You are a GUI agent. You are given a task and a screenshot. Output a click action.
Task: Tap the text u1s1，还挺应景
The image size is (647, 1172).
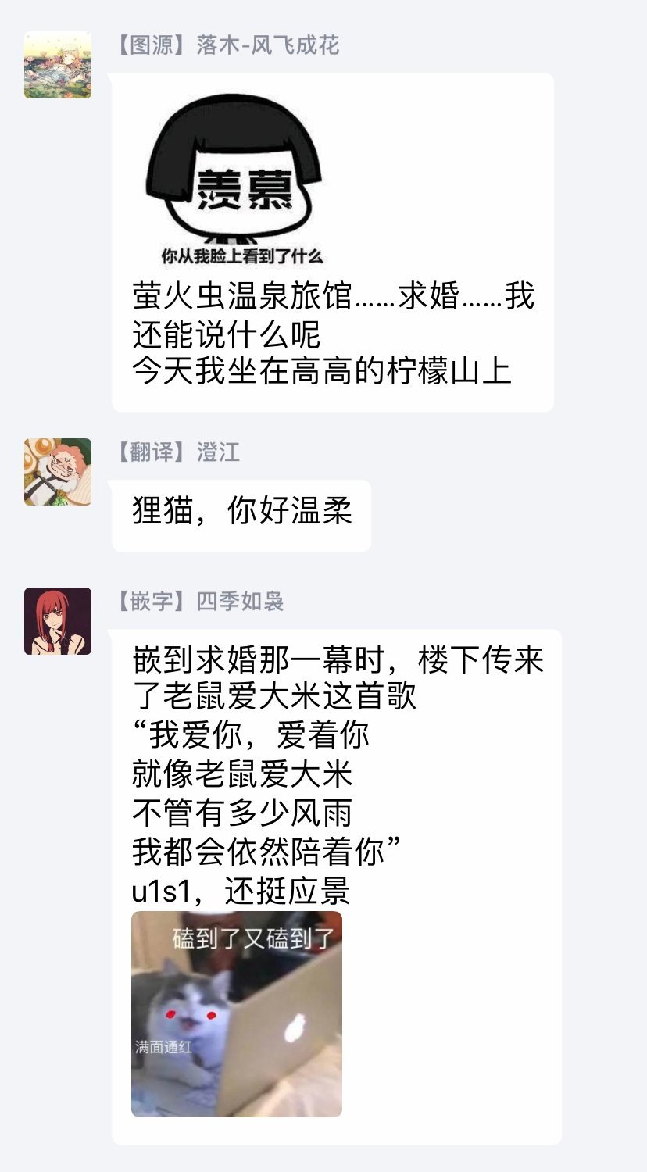(241, 892)
